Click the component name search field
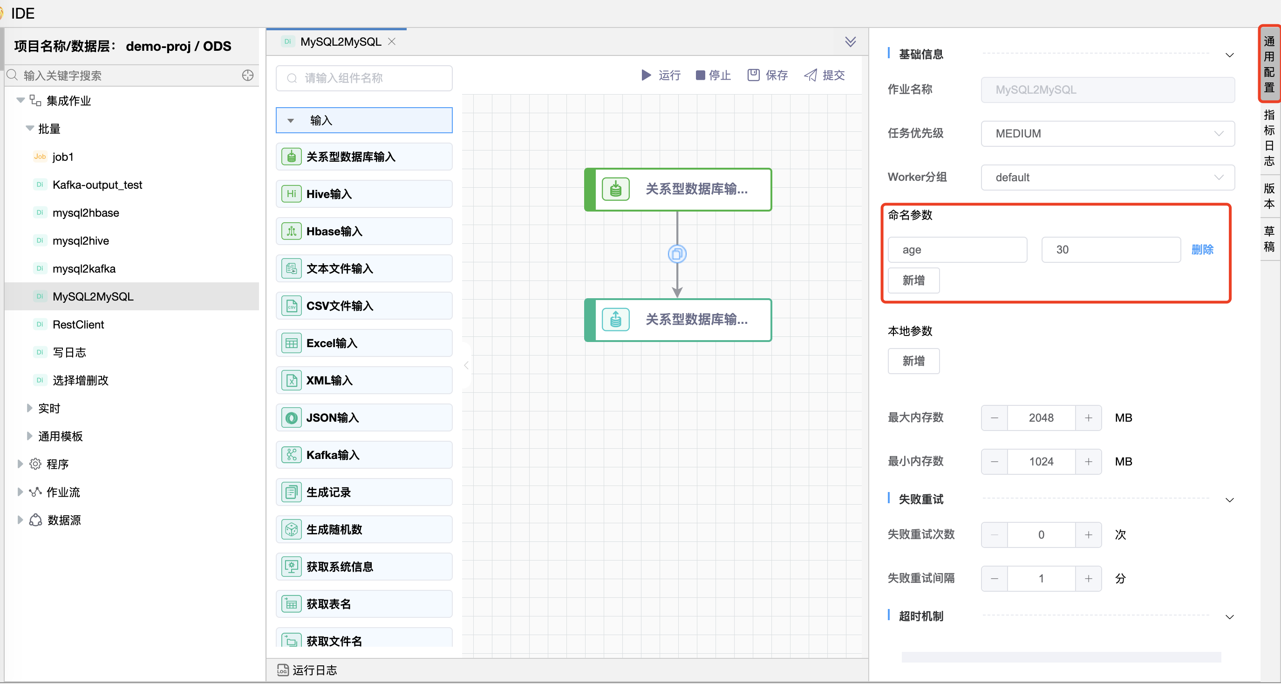This screenshot has height=684, width=1281. coord(364,78)
